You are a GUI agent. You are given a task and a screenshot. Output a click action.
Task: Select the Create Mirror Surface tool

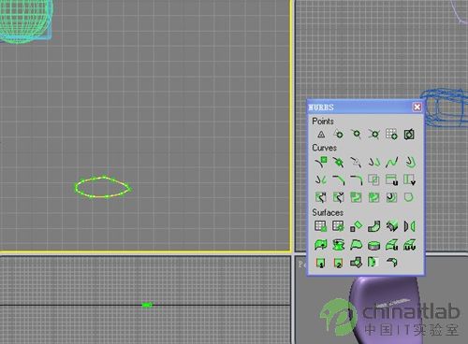tap(409, 226)
